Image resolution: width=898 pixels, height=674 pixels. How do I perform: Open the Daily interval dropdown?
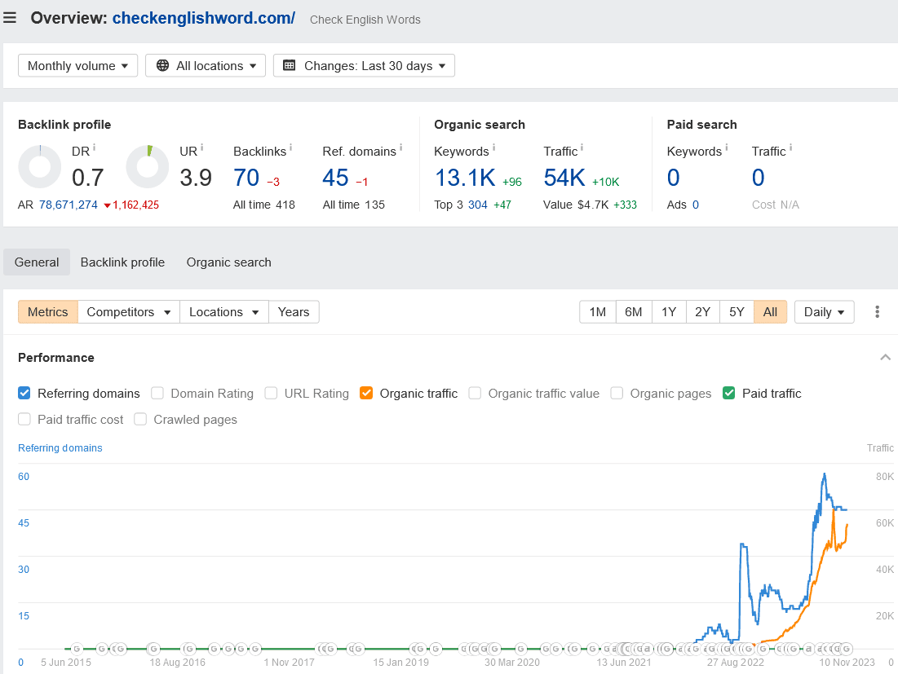click(x=824, y=312)
